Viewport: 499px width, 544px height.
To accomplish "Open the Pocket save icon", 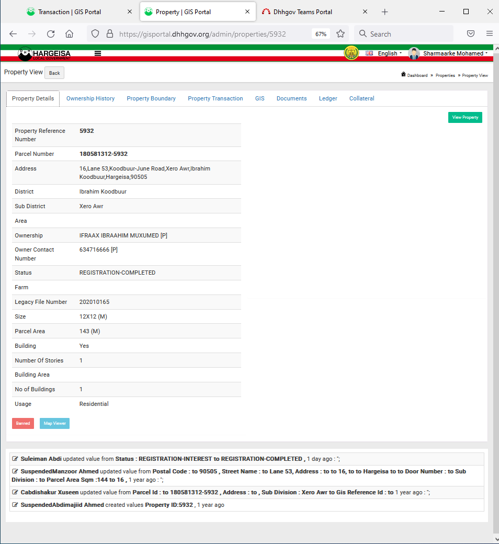I will click(x=471, y=33).
